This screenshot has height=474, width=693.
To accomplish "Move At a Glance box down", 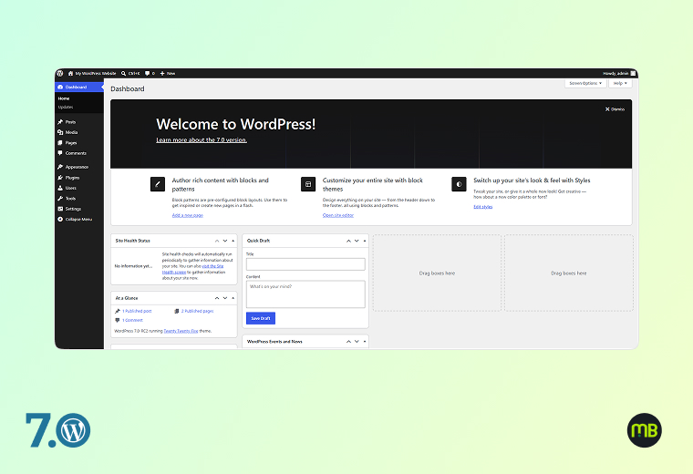I will pyautogui.click(x=225, y=298).
